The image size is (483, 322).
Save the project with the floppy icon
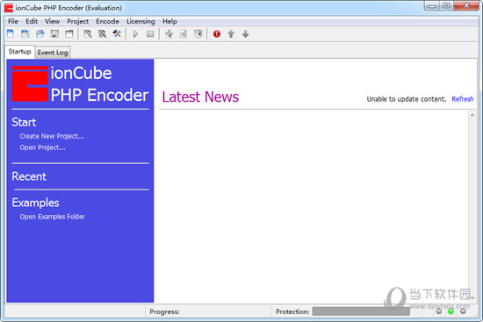point(54,34)
